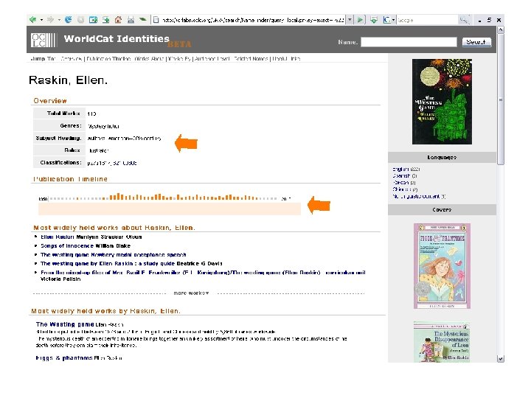This screenshot has width=531, height=398.
Task: Click the Figgs & Phantoms cover thumbnail
Action: (x=442, y=265)
